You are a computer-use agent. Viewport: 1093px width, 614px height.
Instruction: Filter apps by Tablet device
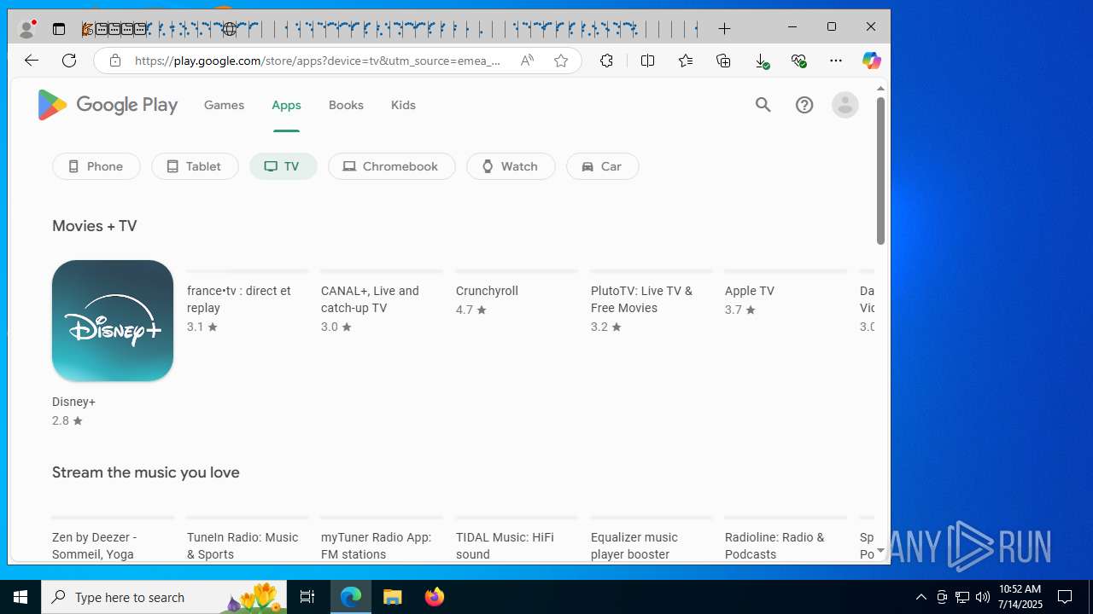pos(195,166)
